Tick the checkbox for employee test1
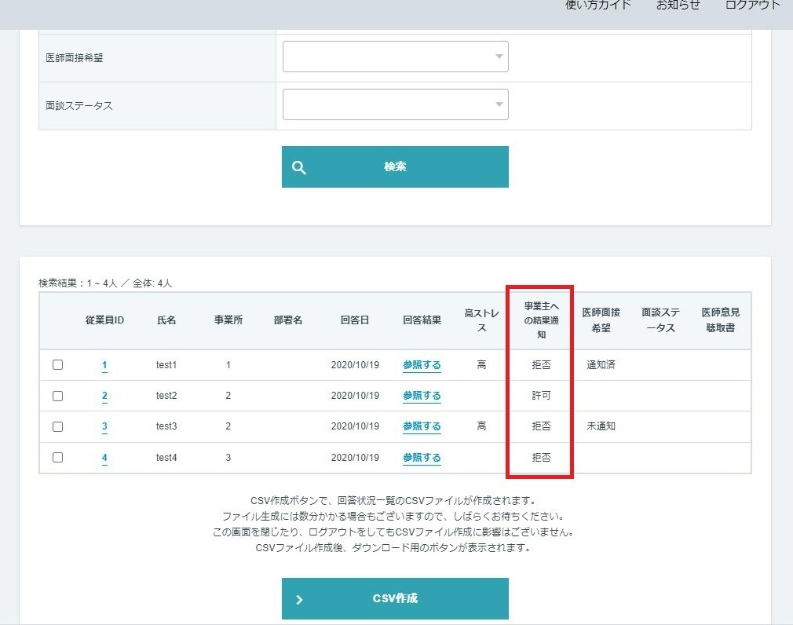Image resolution: width=793 pixels, height=625 pixels. pos(57,365)
